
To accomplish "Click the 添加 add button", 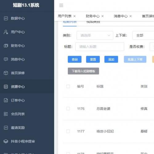I will coord(111,59).
